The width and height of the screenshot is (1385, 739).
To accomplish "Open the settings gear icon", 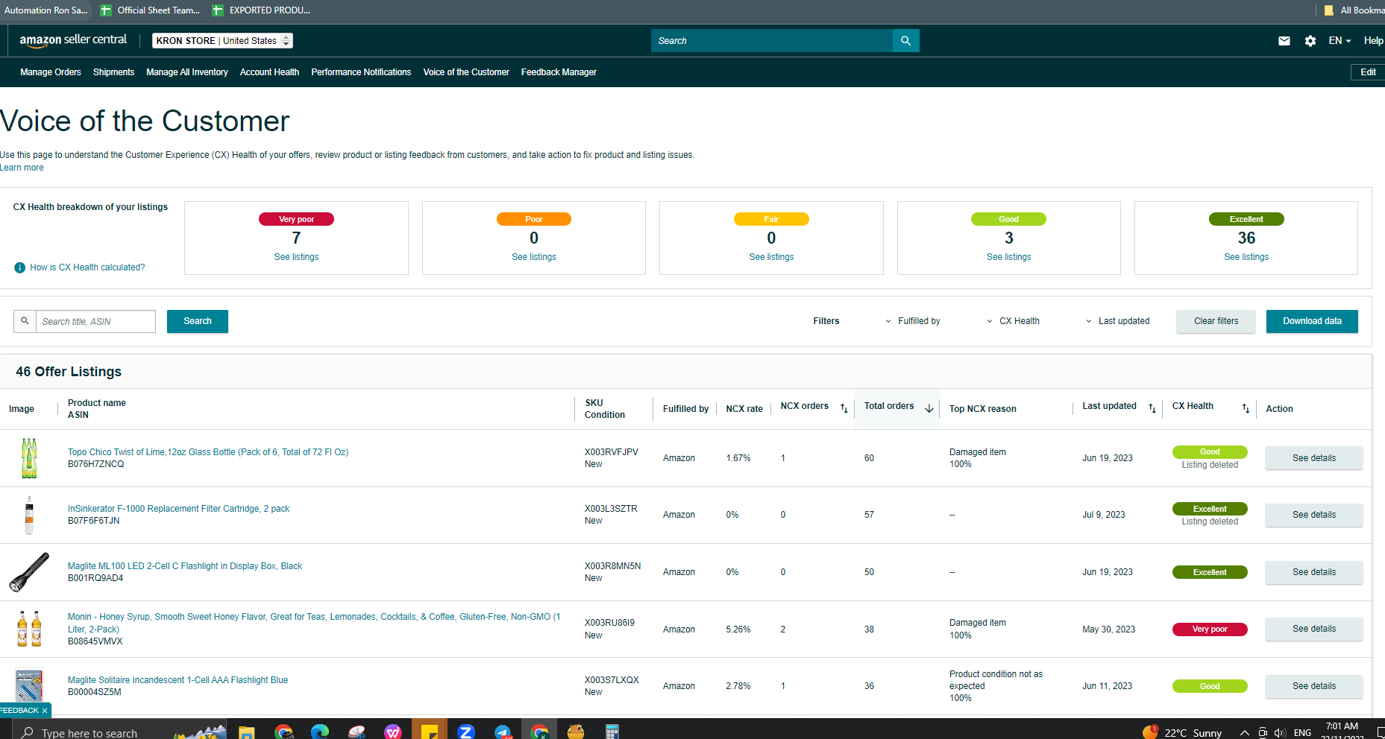I will [1310, 41].
